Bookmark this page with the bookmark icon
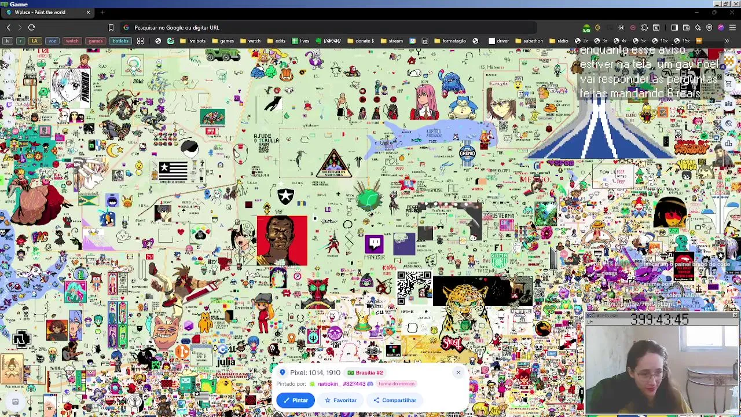Viewport: 741px width, 417px height. point(111,27)
